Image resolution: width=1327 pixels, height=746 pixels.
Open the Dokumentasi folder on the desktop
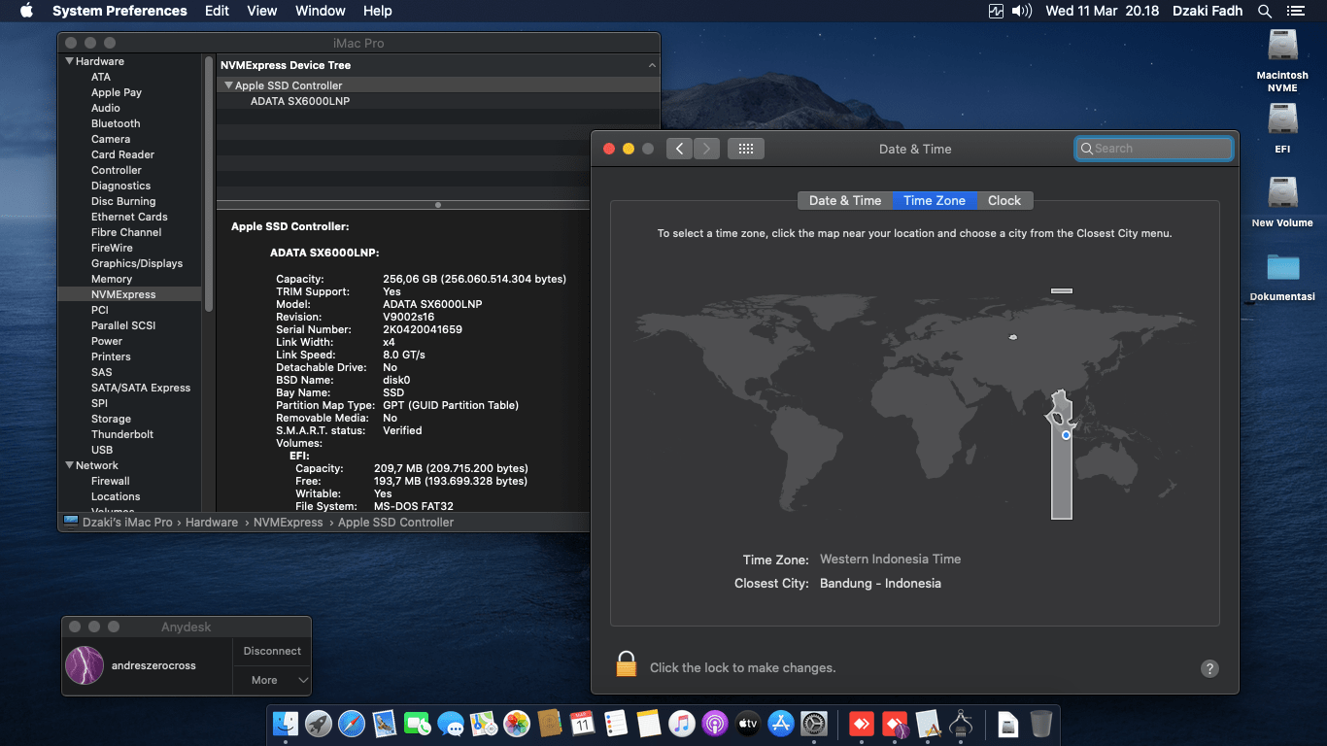pos(1282,269)
